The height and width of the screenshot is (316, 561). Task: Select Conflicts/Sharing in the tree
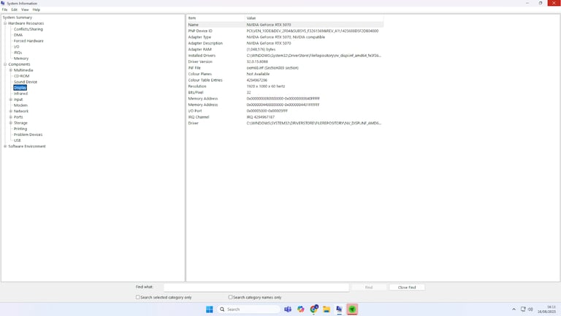[28, 29]
